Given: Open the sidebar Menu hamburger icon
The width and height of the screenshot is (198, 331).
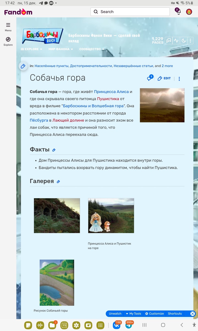Looking at the screenshot, I should [8, 25].
